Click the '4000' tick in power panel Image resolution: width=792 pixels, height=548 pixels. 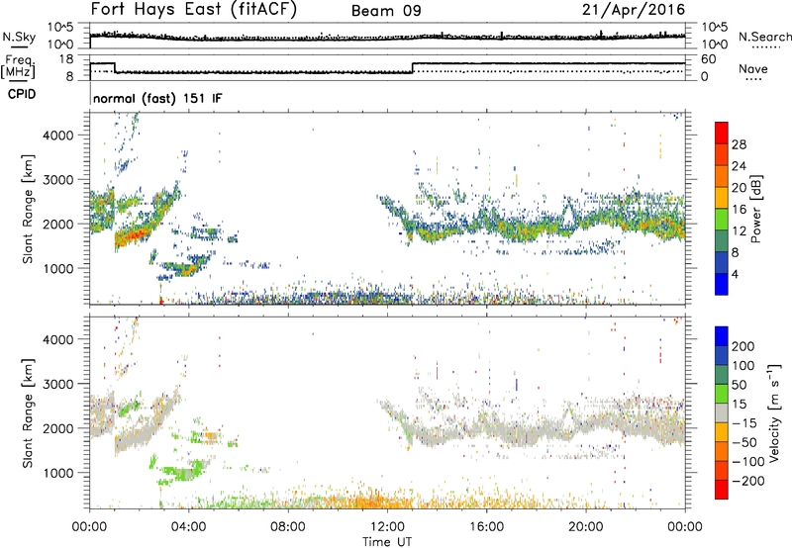pos(58,136)
